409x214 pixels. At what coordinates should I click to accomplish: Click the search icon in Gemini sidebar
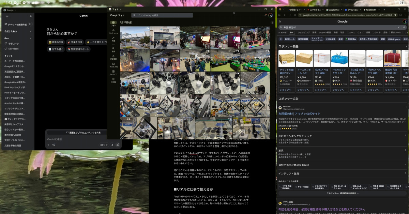coord(31,16)
